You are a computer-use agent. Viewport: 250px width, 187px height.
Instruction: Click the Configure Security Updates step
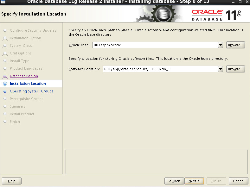[33, 30]
